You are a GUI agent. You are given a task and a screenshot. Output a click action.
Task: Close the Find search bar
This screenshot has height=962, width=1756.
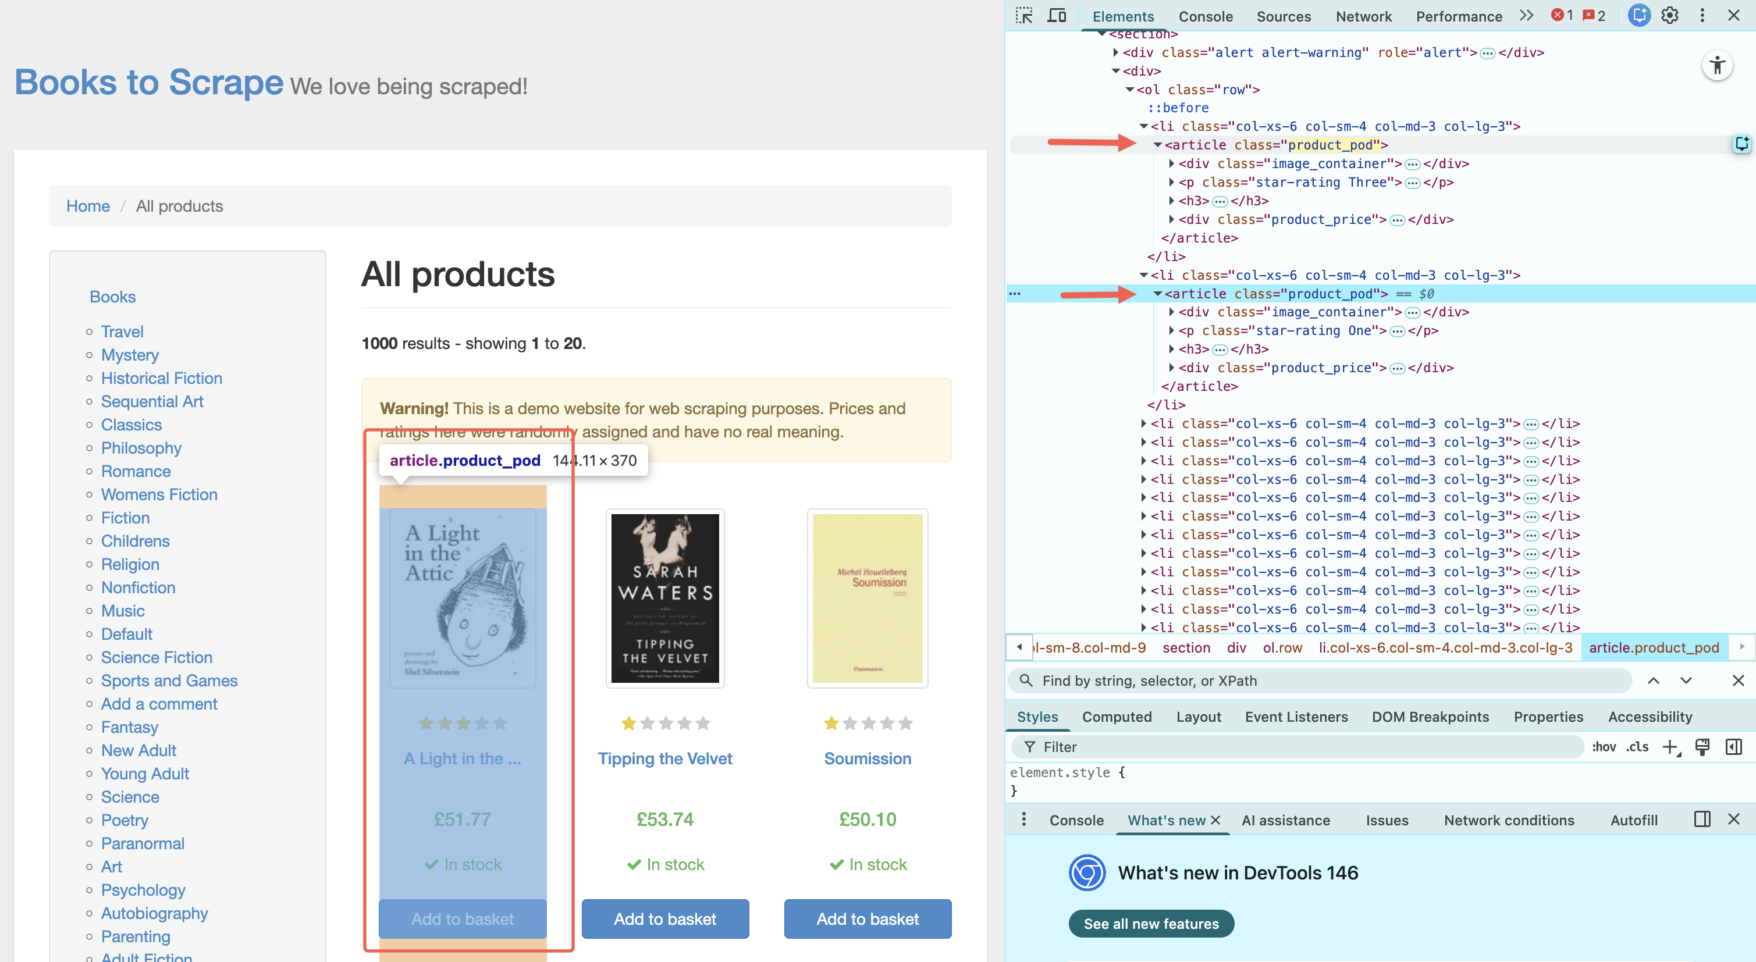pyautogui.click(x=1739, y=680)
